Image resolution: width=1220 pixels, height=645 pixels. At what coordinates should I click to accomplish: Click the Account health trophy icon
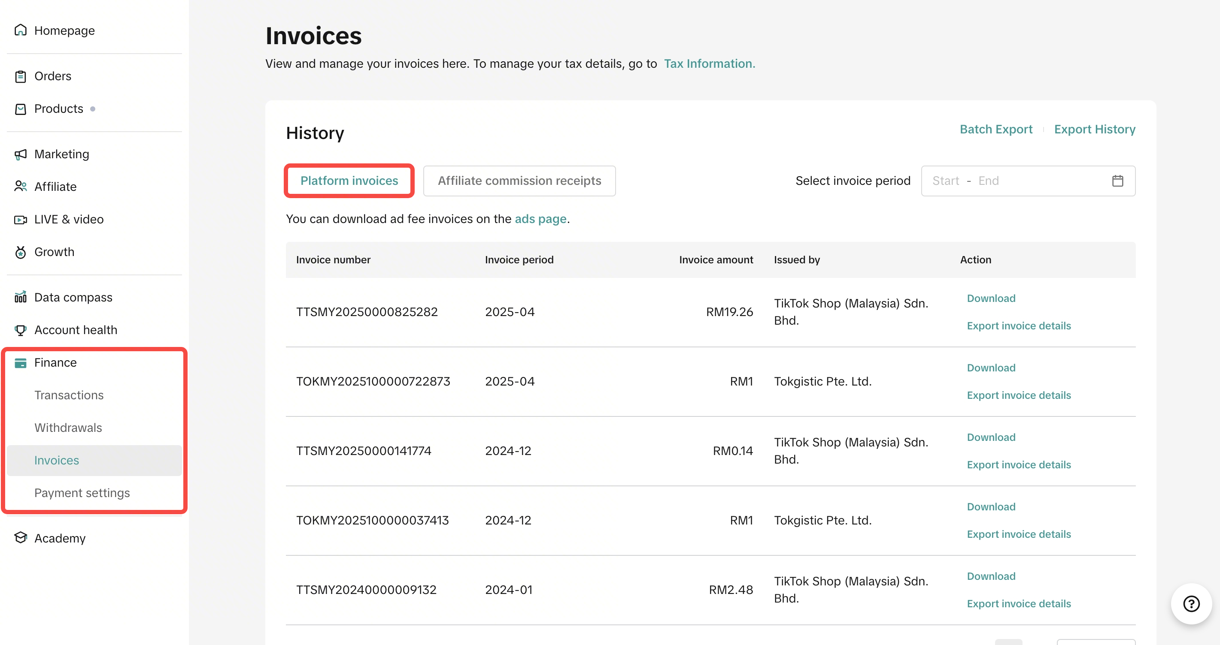point(20,330)
